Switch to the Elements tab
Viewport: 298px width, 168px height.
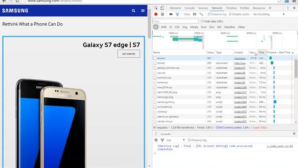(x=175, y=8)
